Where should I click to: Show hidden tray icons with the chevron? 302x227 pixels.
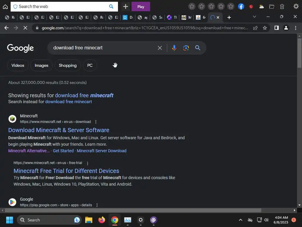pos(241,220)
